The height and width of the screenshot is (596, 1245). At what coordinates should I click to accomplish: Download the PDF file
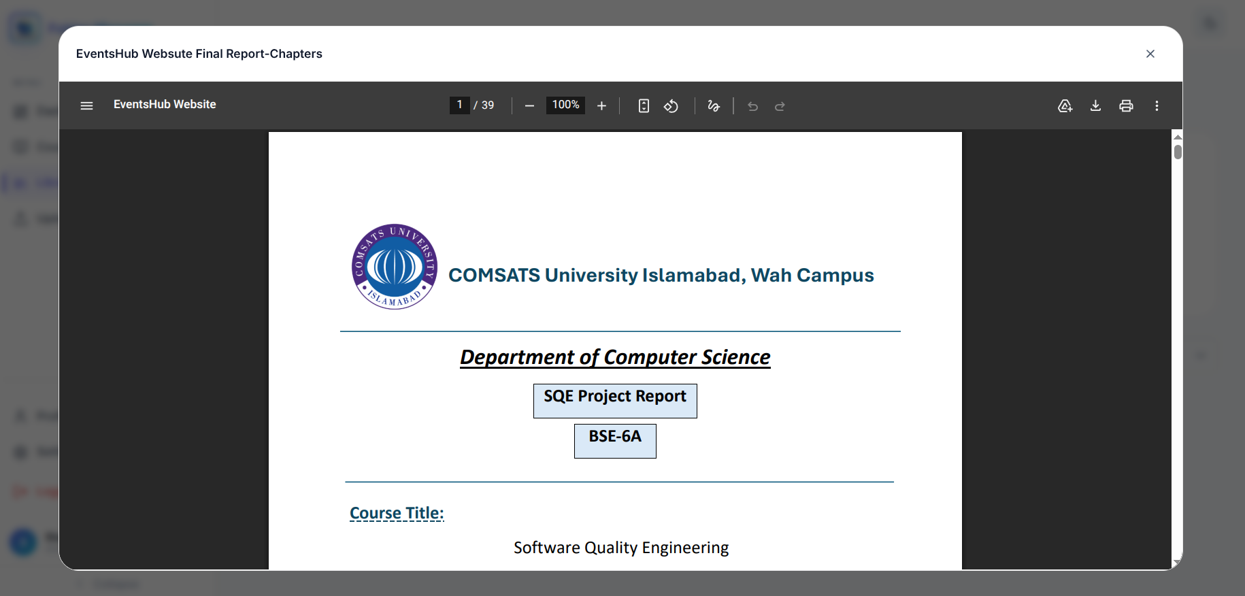pyautogui.click(x=1095, y=105)
